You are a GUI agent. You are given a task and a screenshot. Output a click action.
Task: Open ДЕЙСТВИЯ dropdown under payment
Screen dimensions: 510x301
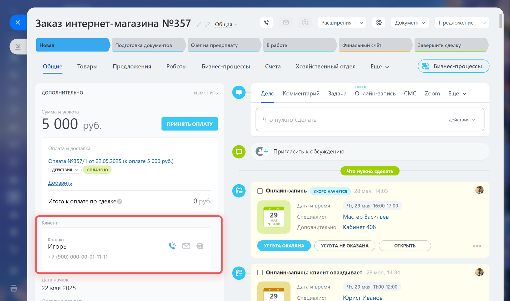[65, 170]
